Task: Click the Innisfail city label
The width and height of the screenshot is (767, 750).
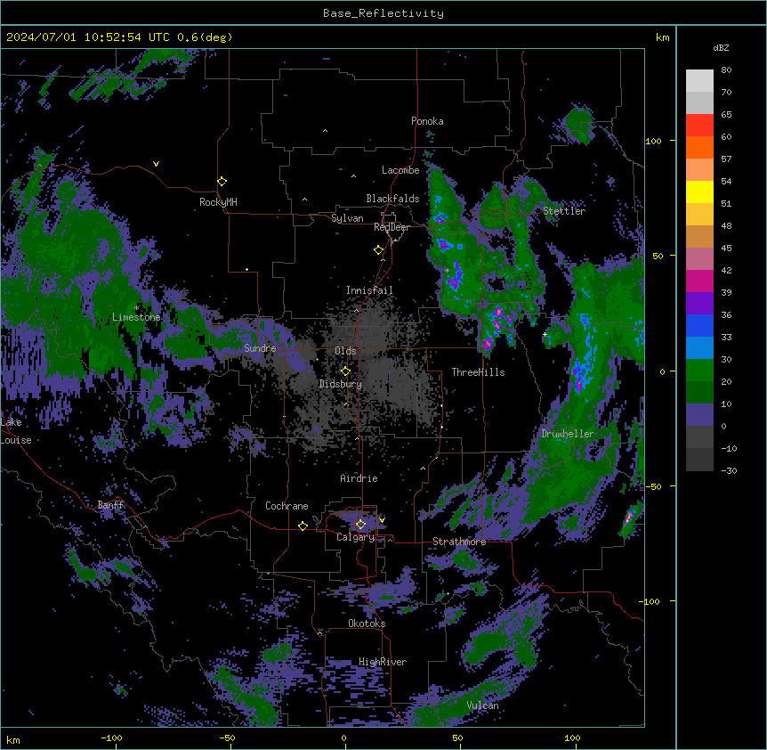Action: [369, 290]
